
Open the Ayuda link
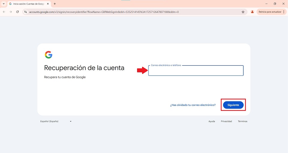point(211,121)
